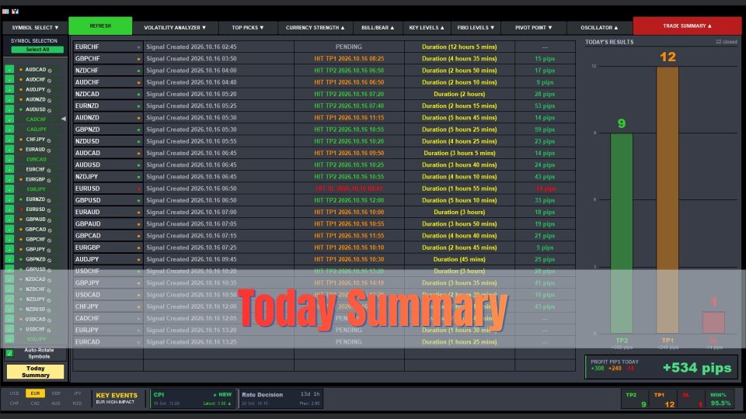Click the clock icon beside EURAUD
746x419 pixels.
click(49, 150)
